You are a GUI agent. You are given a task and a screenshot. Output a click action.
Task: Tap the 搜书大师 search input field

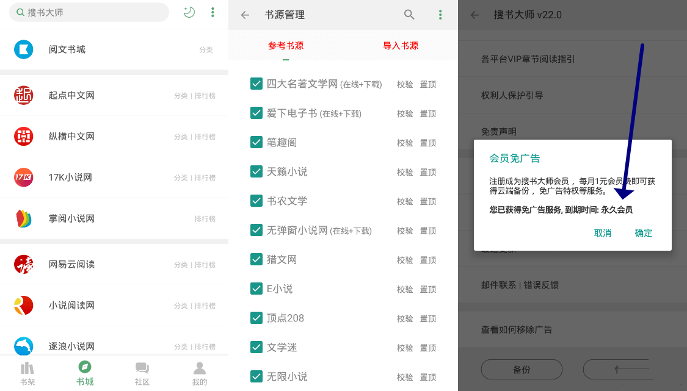(x=89, y=12)
